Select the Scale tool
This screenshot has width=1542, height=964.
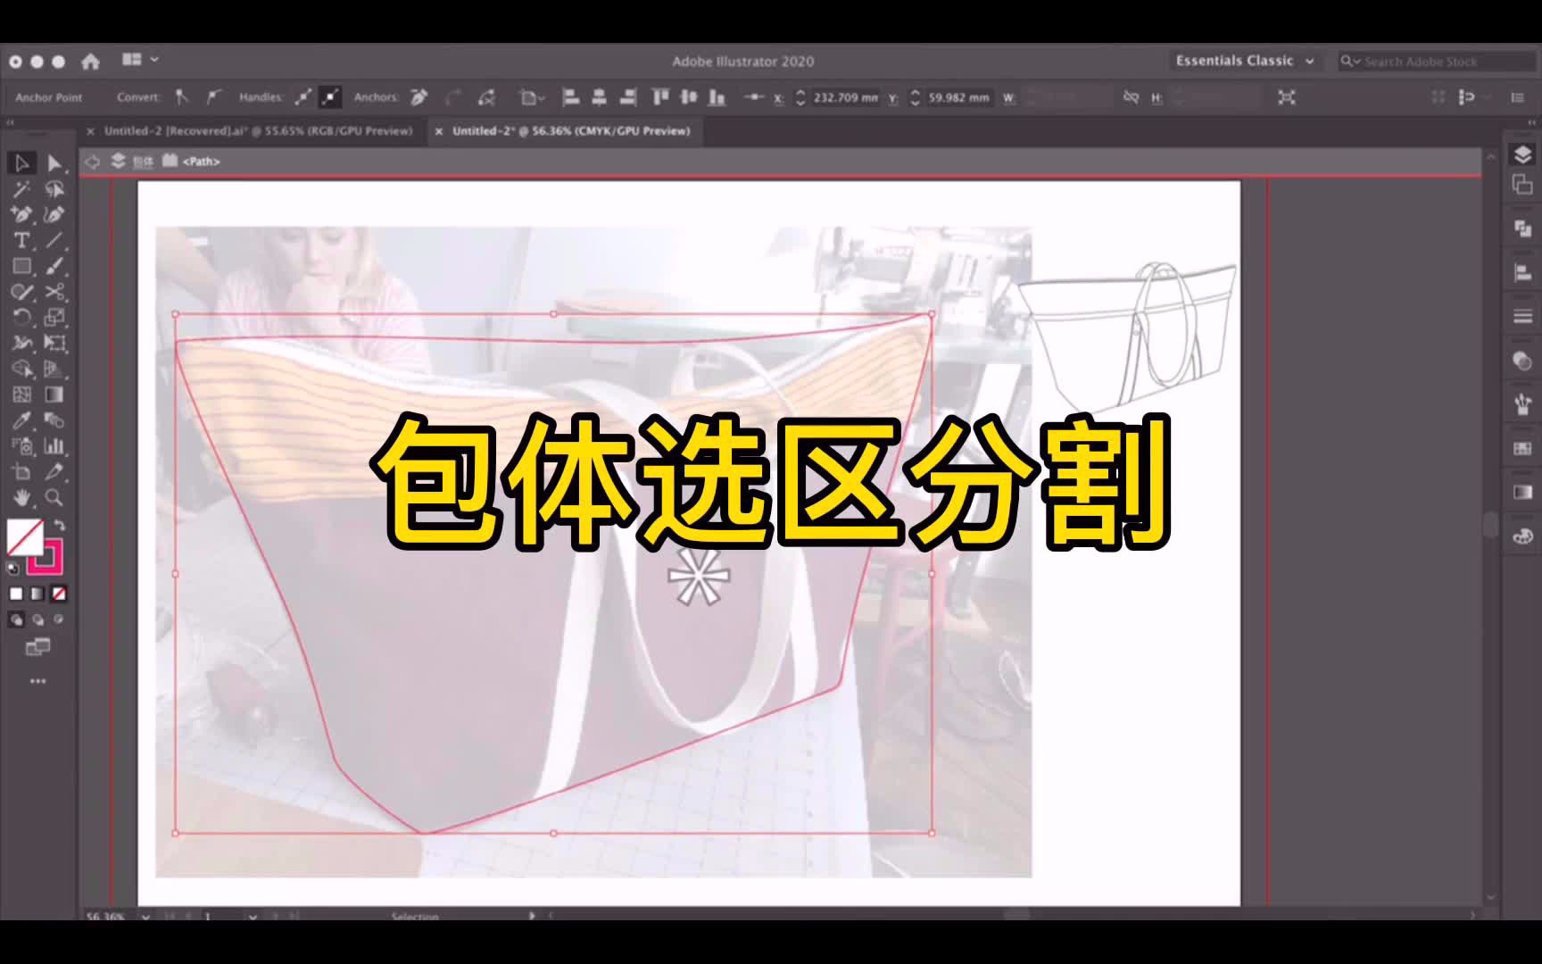tap(54, 317)
